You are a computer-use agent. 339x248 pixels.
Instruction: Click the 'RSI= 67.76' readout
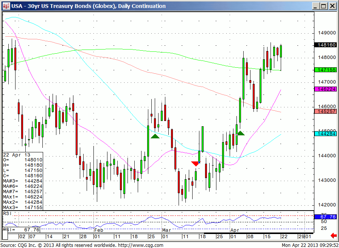pos(22,229)
